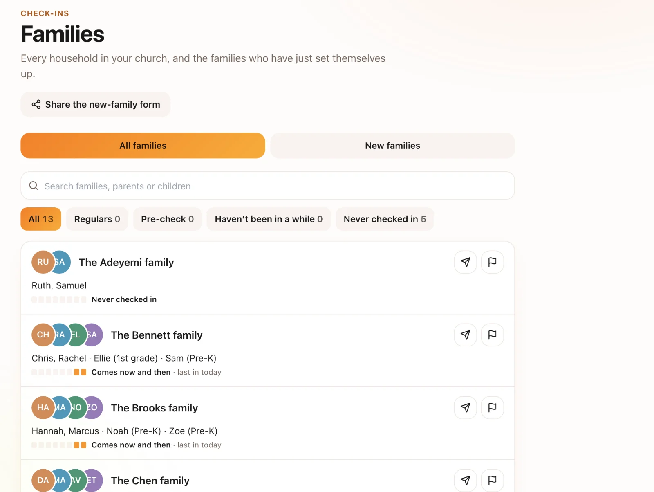Switch to the All families tab
The image size is (654, 492).
pos(143,146)
